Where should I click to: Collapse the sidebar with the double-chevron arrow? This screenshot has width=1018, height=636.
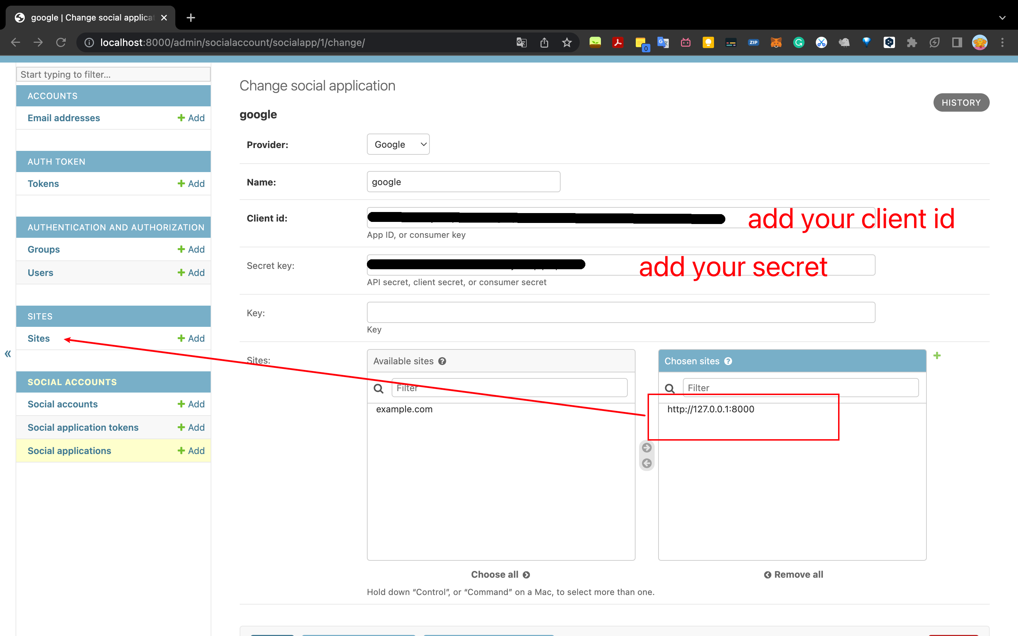(7, 354)
